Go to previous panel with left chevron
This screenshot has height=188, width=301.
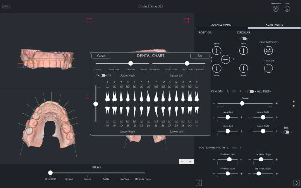point(199,183)
